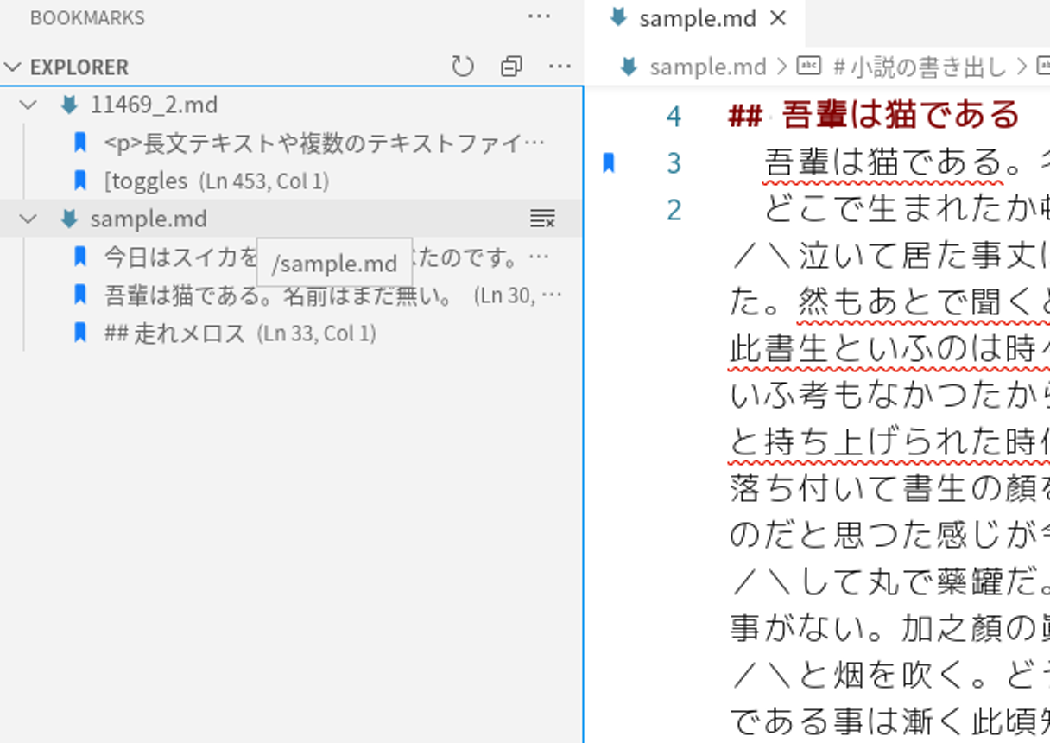This screenshot has width=1050, height=743.
Task: Click bookmark icon of 今日はスイカを entry
Action: pos(80,257)
